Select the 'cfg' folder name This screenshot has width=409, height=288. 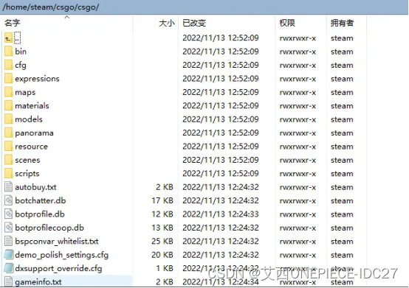tap(21, 65)
